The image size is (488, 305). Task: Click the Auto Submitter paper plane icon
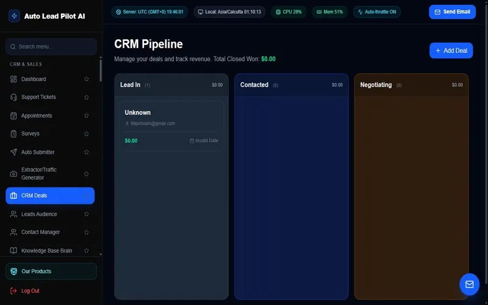tap(13, 152)
